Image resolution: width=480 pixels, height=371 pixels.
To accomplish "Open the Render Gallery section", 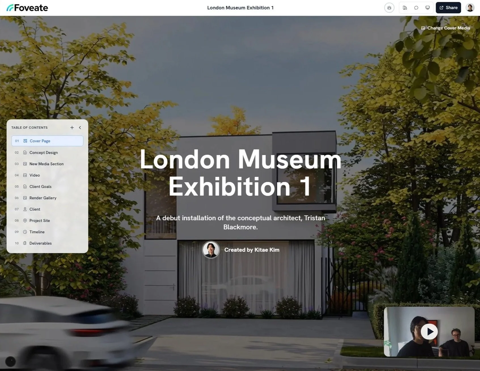I will tap(47, 198).
